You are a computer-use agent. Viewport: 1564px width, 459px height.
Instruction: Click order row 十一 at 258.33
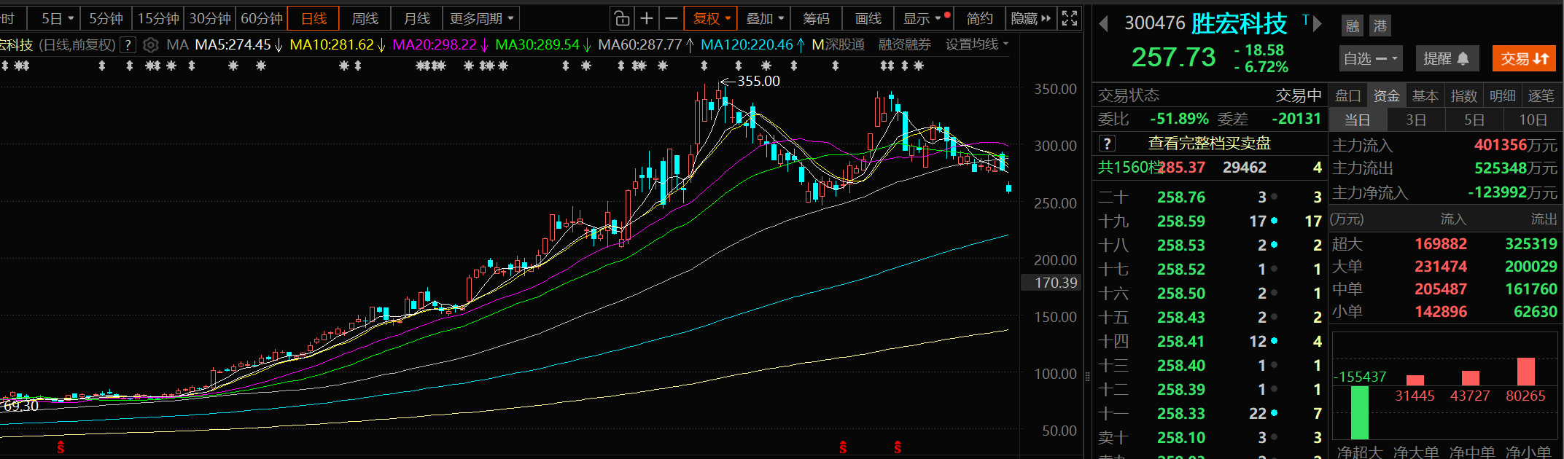tap(1210, 414)
